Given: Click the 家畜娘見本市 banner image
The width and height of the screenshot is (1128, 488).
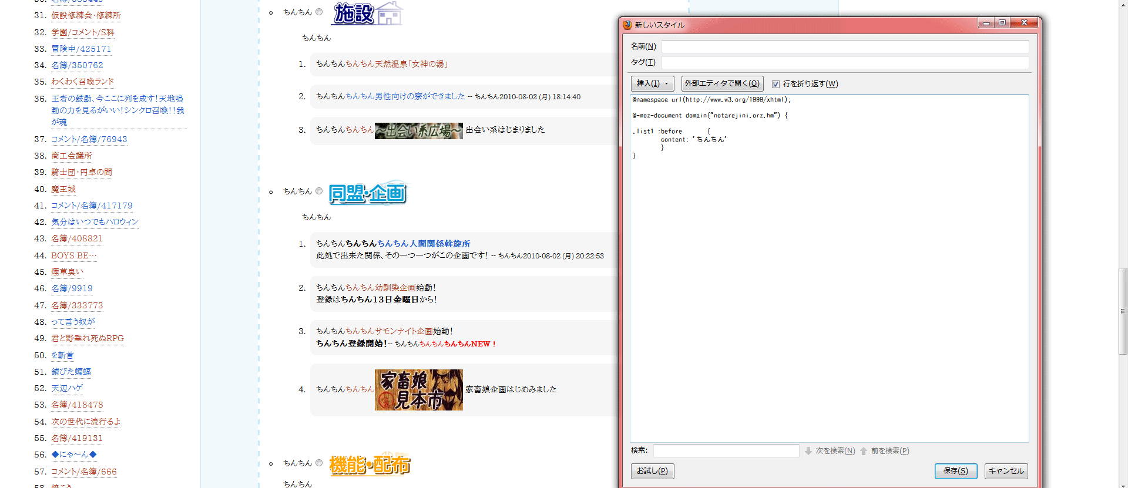Looking at the screenshot, I should point(418,389).
